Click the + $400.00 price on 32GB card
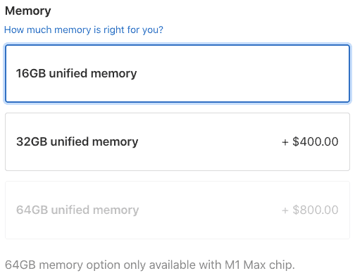The width and height of the screenshot is (355, 278). 310,141
